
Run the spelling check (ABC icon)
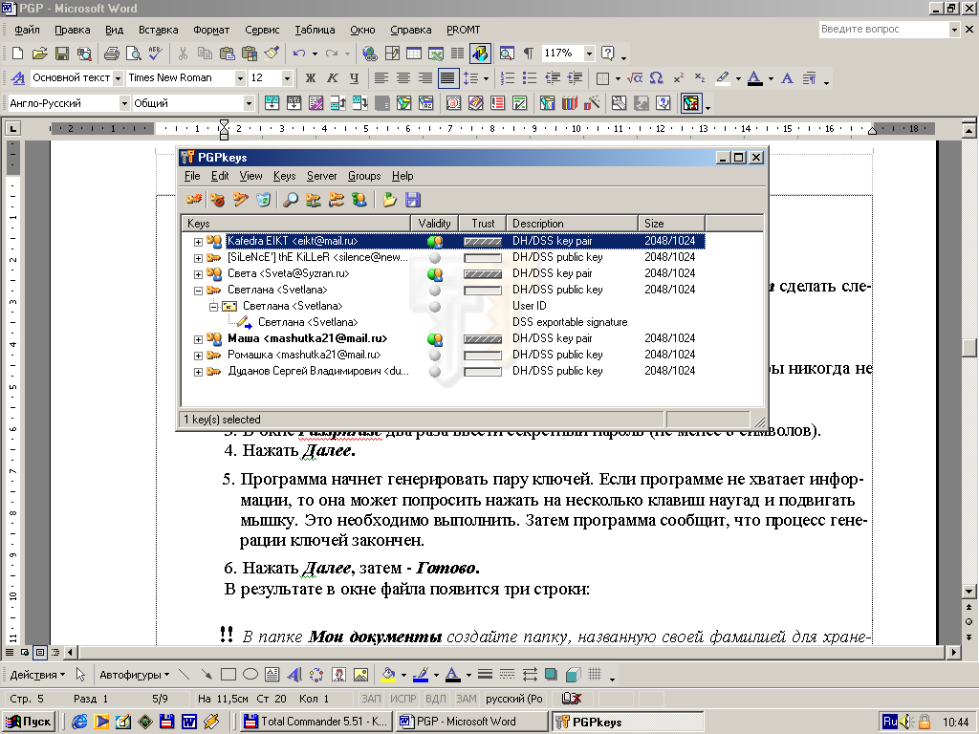156,54
